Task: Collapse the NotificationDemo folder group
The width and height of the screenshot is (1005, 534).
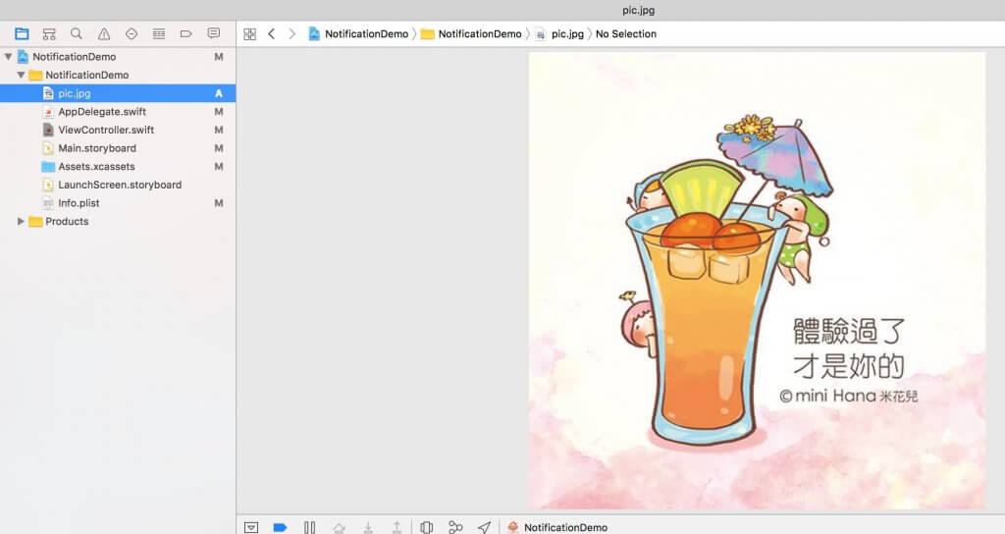Action: [21, 75]
